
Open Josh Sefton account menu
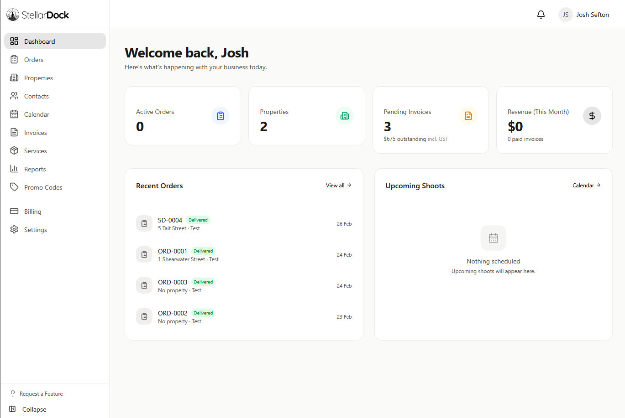[592, 15]
